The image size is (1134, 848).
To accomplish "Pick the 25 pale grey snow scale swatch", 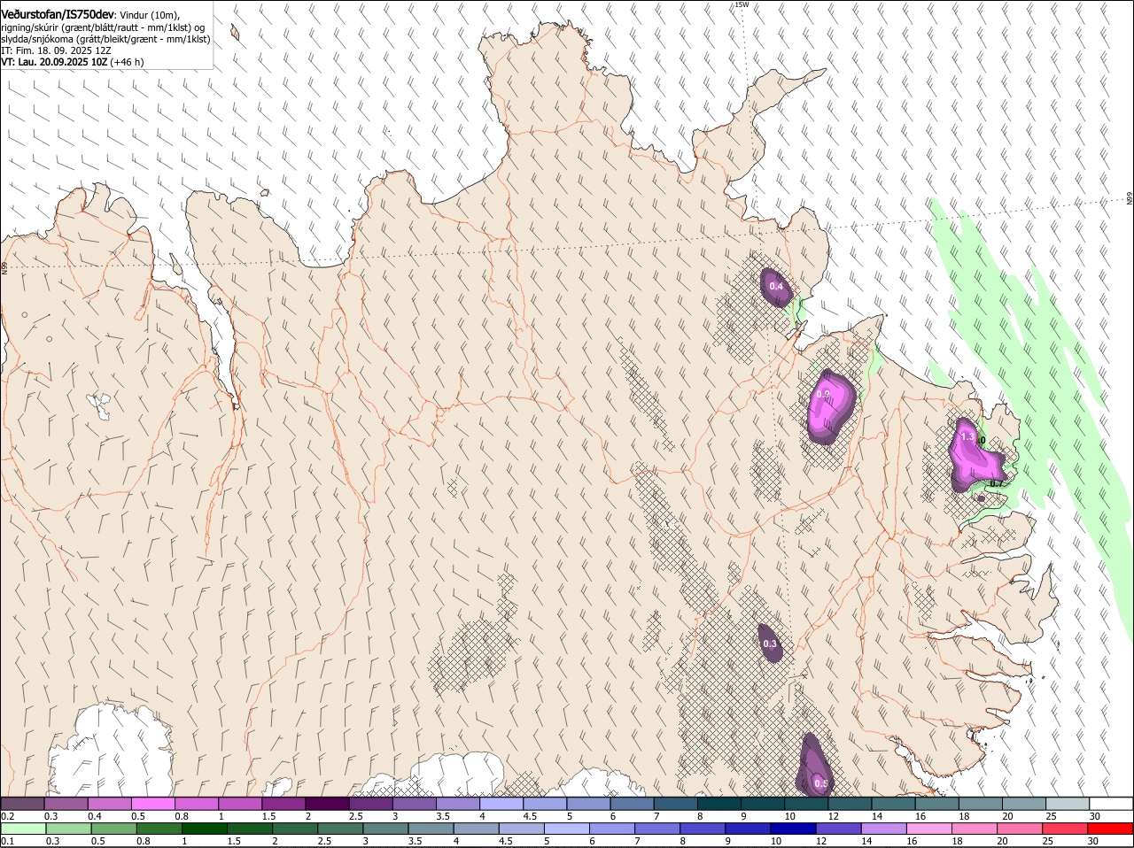I will 1067,804.
